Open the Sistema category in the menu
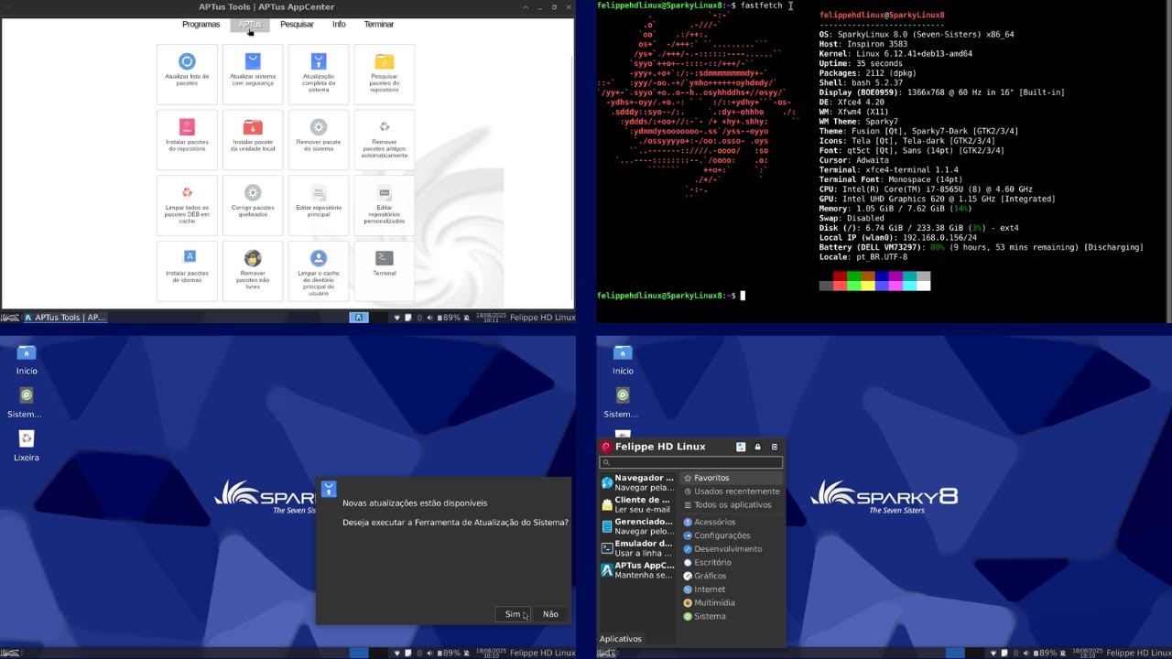This screenshot has width=1172, height=659. pos(732,617)
